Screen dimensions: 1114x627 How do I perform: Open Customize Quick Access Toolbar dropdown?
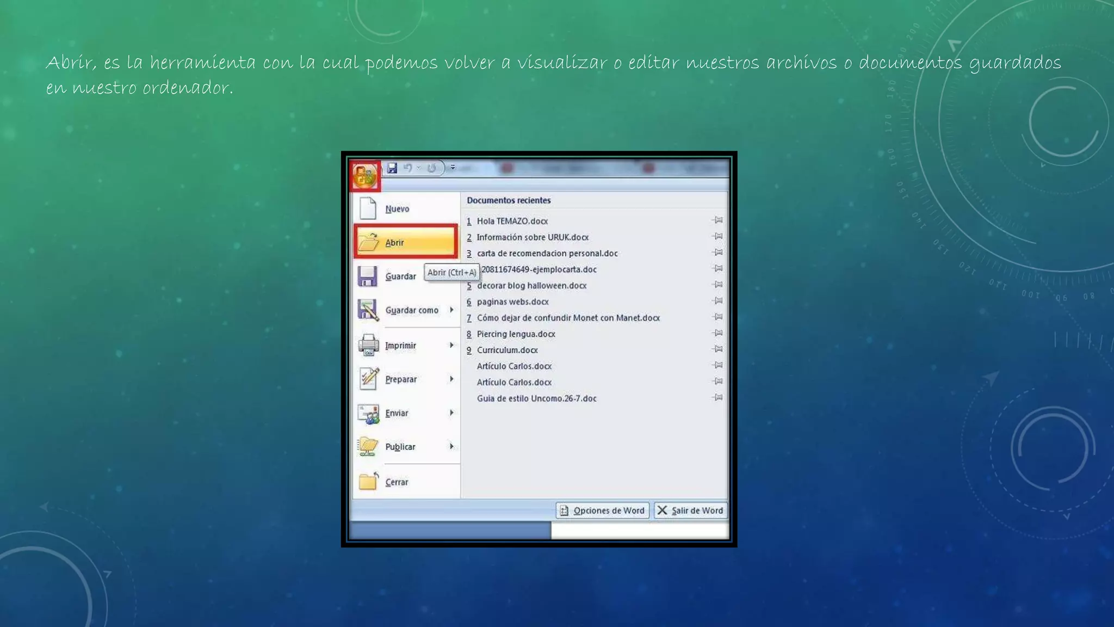453,168
